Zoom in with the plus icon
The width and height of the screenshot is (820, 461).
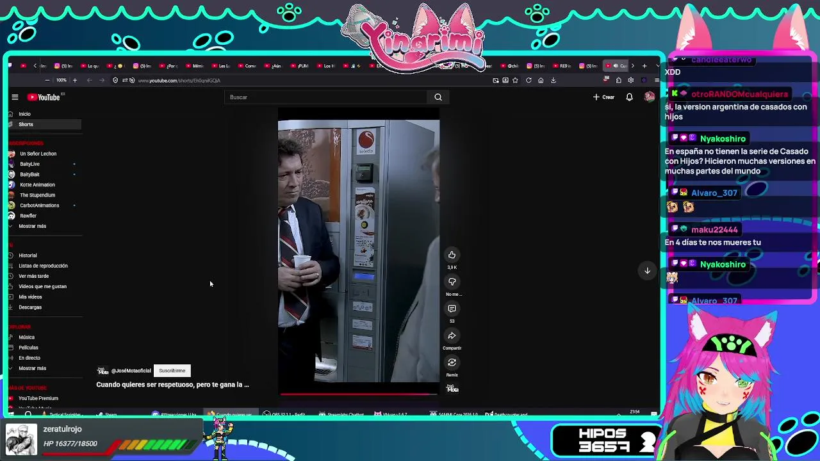[74, 81]
